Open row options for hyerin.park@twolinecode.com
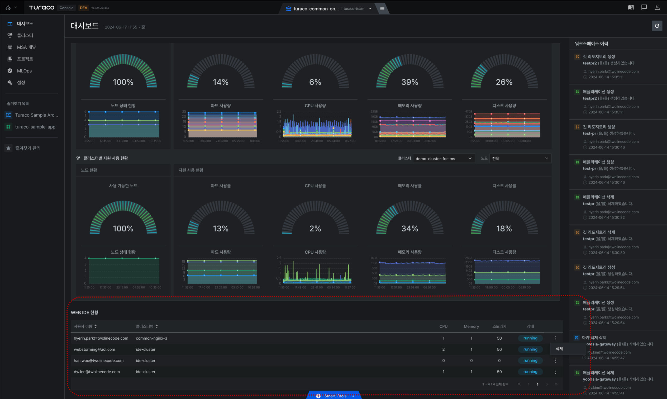 pos(555,338)
